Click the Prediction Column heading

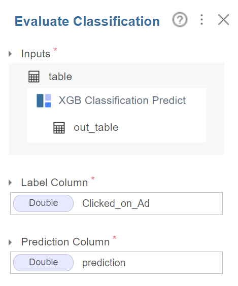point(65,242)
